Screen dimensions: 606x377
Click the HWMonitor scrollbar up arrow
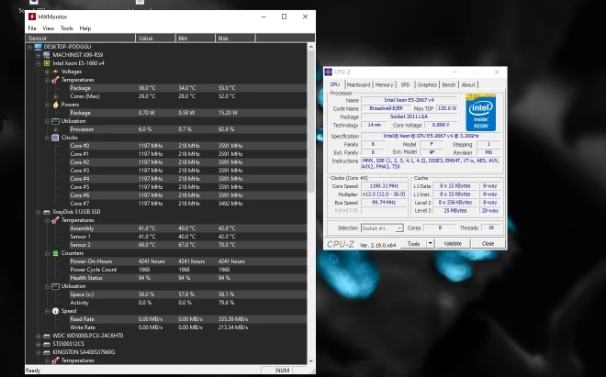pyautogui.click(x=311, y=47)
